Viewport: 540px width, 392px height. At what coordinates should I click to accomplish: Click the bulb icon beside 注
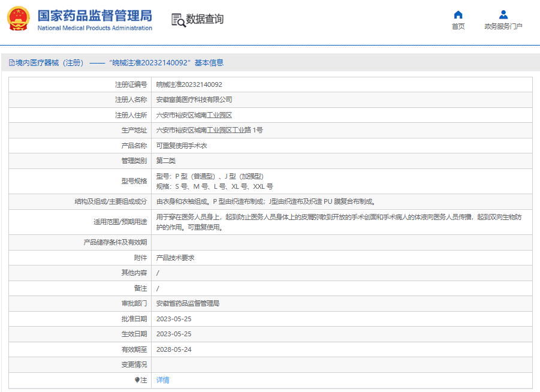tap(137, 380)
